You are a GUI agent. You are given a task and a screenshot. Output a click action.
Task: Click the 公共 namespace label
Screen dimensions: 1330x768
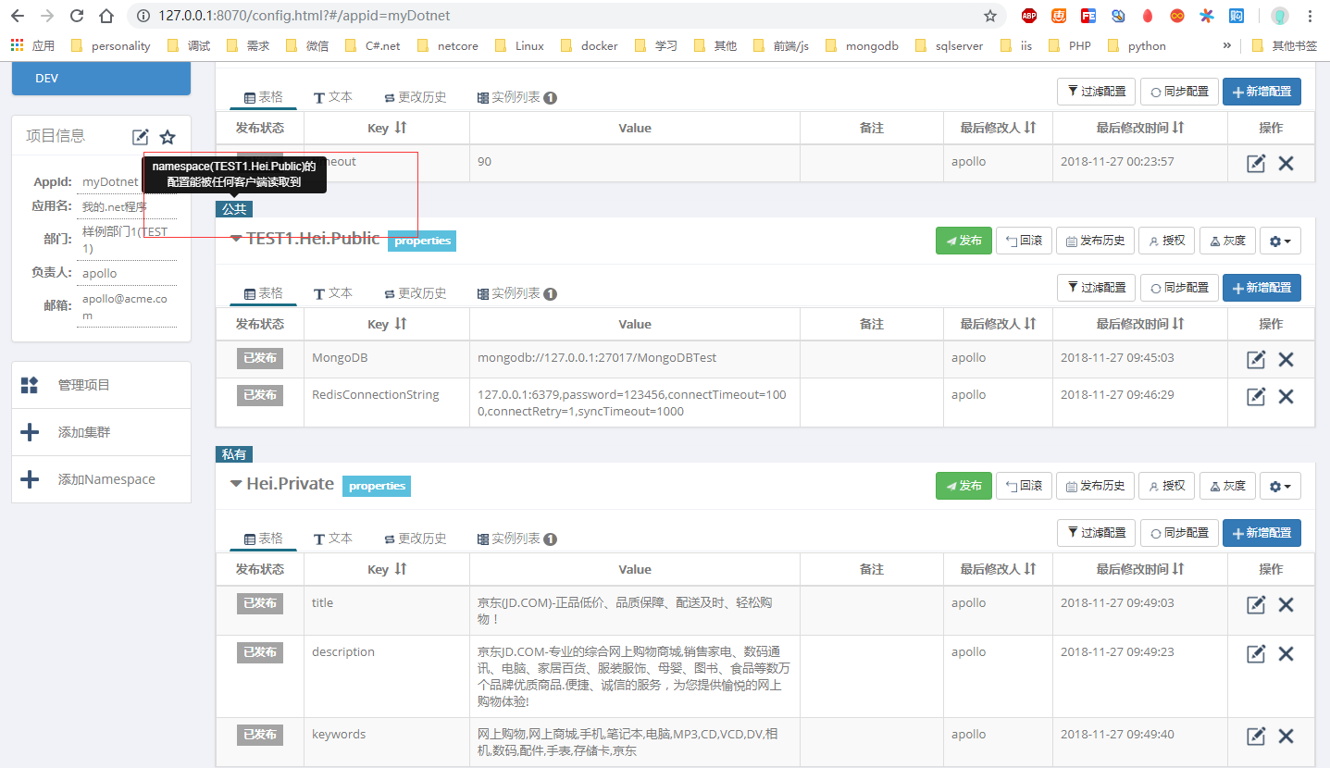[234, 209]
